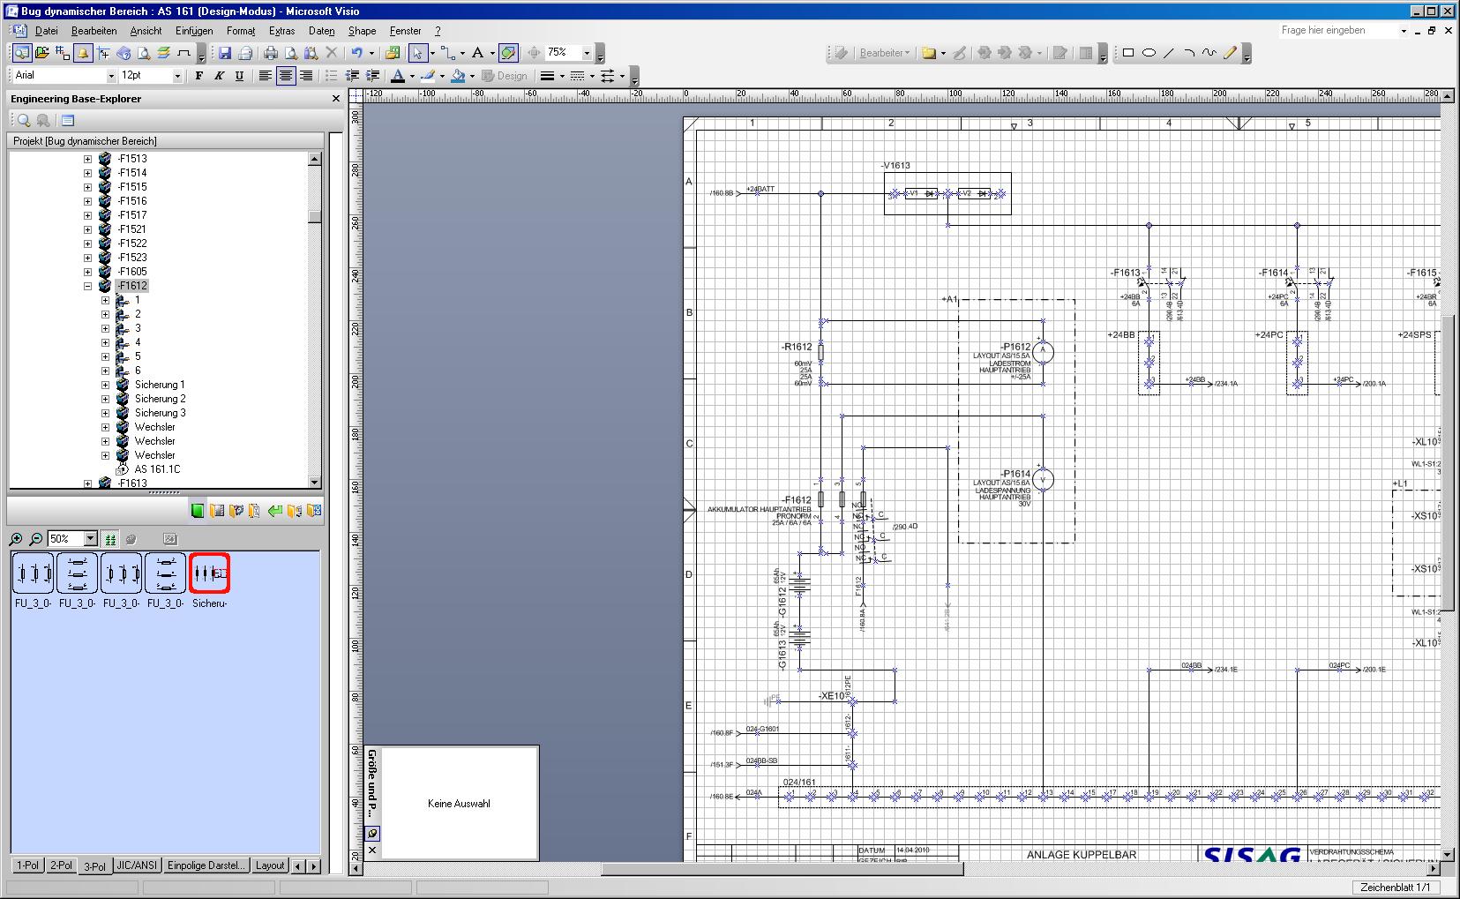Select the Freeform curve tool
Screen dimensions: 1460x899
(1209, 53)
